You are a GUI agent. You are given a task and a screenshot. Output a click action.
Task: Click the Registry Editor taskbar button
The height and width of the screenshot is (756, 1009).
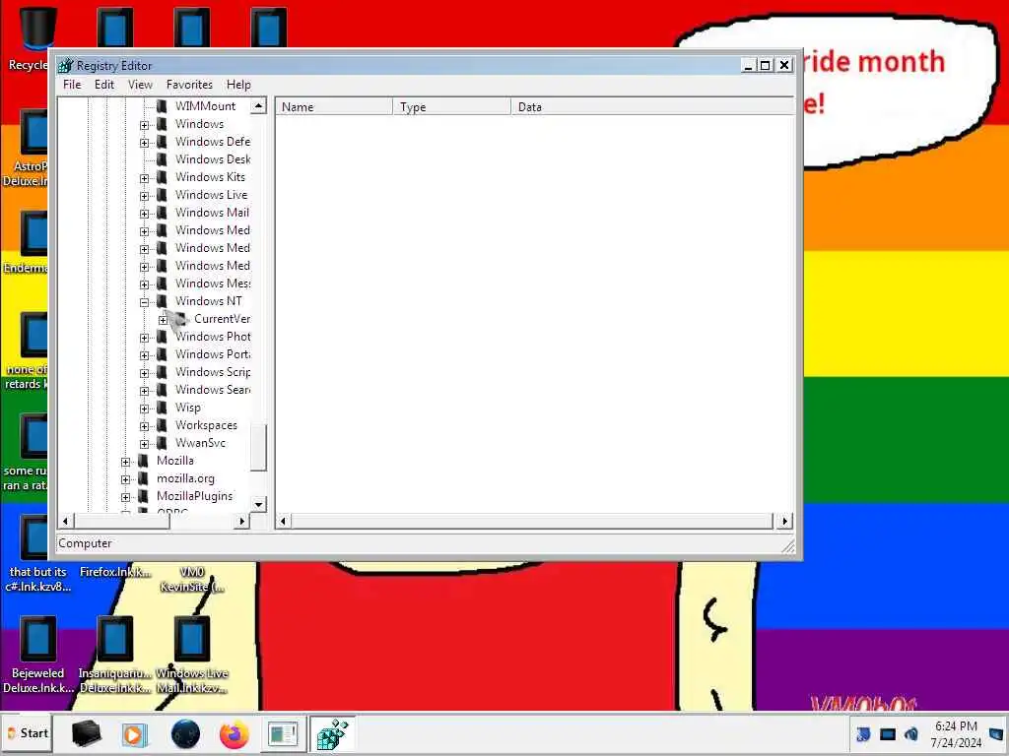332,734
